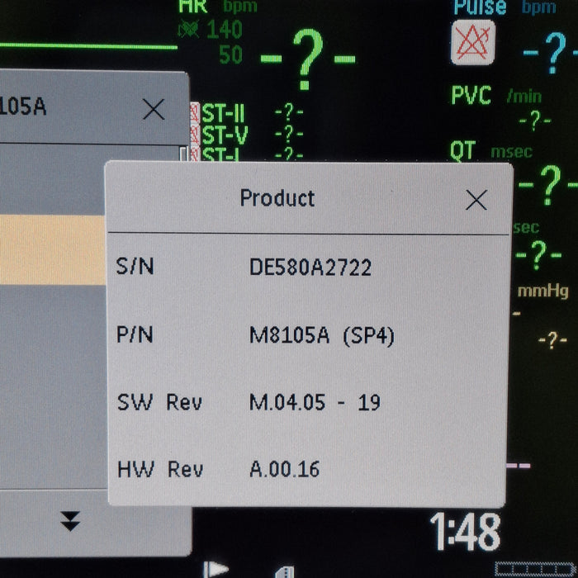Click the Pulse alarms-off crossed triangle icon
Viewport: 578px width, 578px height.
(x=474, y=43)
